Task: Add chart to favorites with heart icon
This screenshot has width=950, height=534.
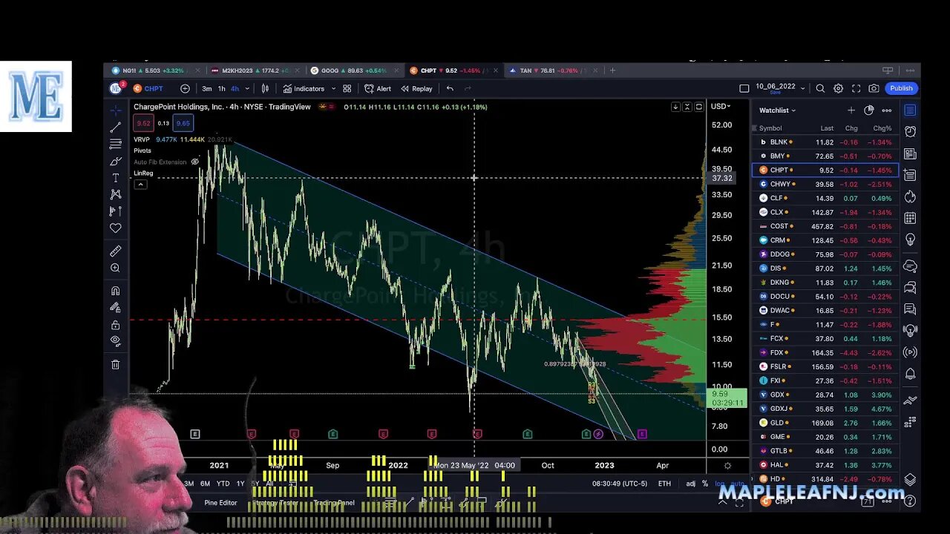Action: coord(115,228)
